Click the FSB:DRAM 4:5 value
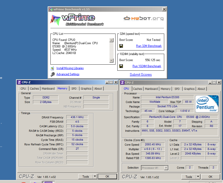 tap(77, 122)
